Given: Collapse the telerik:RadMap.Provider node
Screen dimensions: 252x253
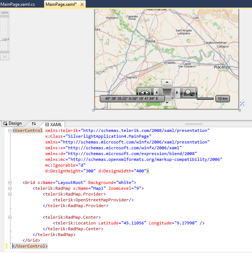Looking at the screenshot, I should (9, 194).
